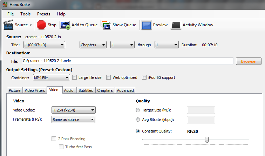Click the Add to Queue label
The width and height of the screenshot is (265, 156).
84,25
